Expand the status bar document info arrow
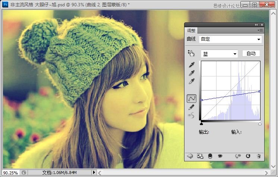 [x=94, y=173]
